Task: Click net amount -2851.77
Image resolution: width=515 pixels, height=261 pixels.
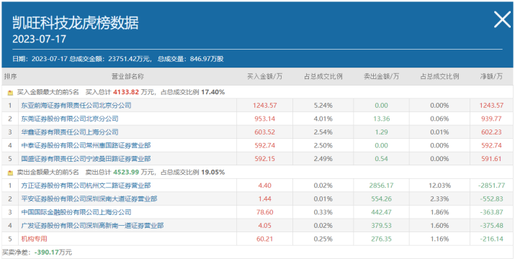Action: [x=491, y=186]
